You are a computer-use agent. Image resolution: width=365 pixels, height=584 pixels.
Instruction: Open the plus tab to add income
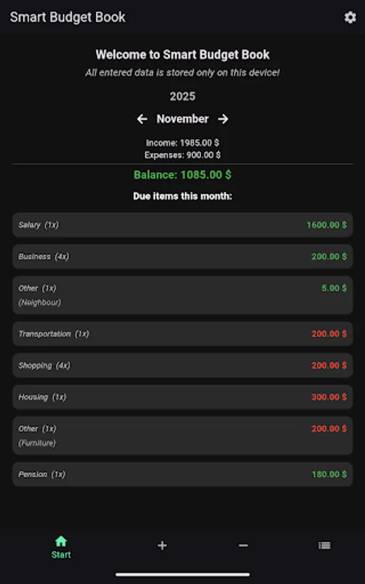[x=162, y=546]
